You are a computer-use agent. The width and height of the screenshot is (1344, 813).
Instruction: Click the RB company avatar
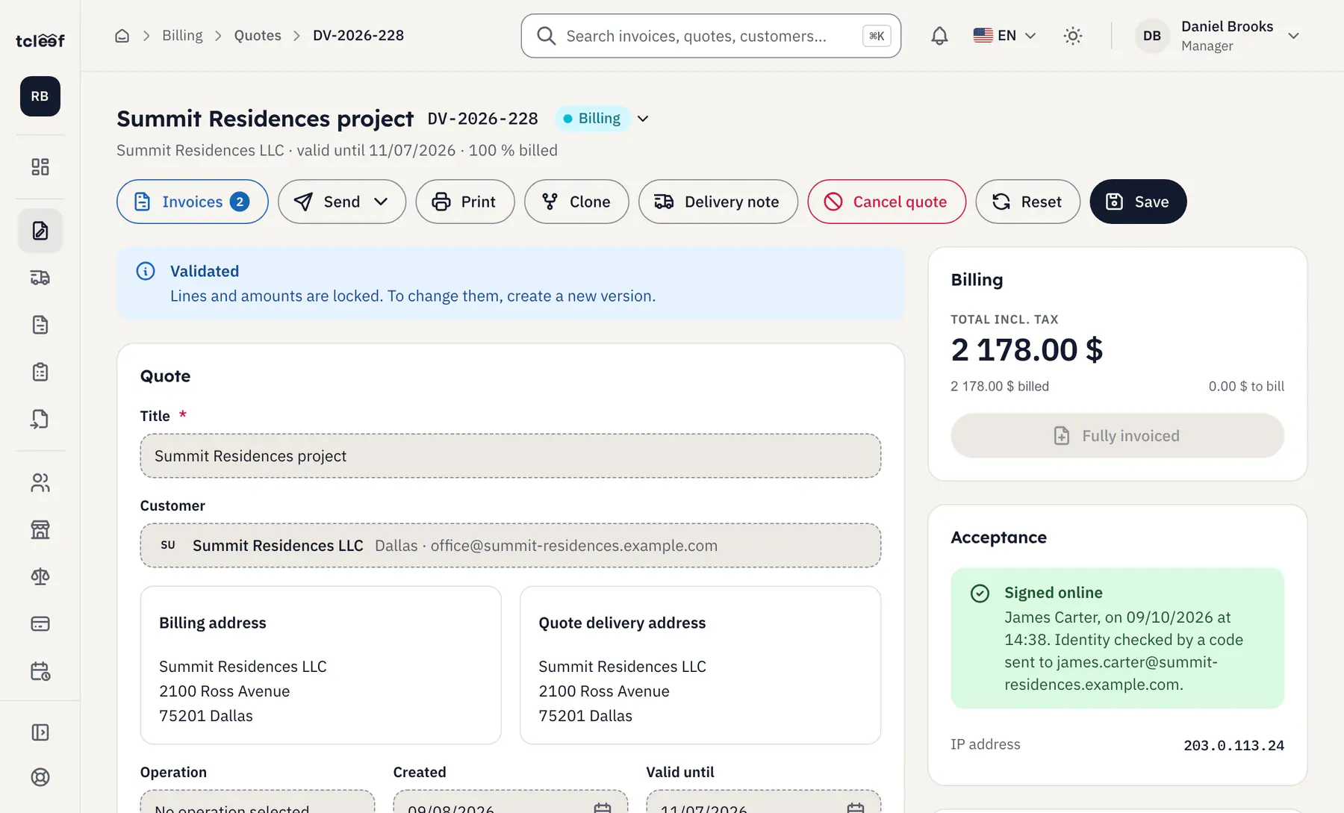(40, 96)
